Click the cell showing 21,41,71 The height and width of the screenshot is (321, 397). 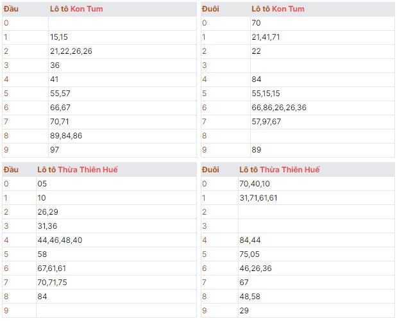pyautogui.click(x=266, y=37)
